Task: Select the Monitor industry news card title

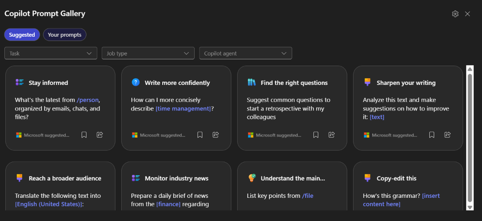Action: click(176, 179)
